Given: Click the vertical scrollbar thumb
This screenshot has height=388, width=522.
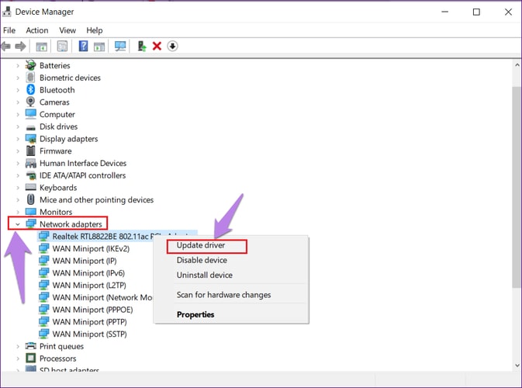Looking at the screenshot, I should point(517,186).
